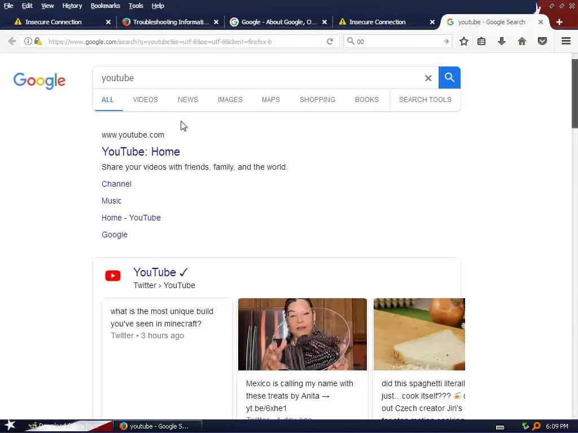The height and width of the screenshot is (433, 578).
Task: Select the NEWS results tab
Action: point(187,100)
